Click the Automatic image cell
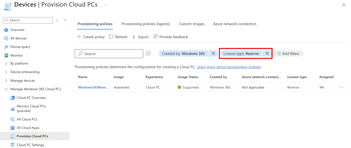 [122, 87]
